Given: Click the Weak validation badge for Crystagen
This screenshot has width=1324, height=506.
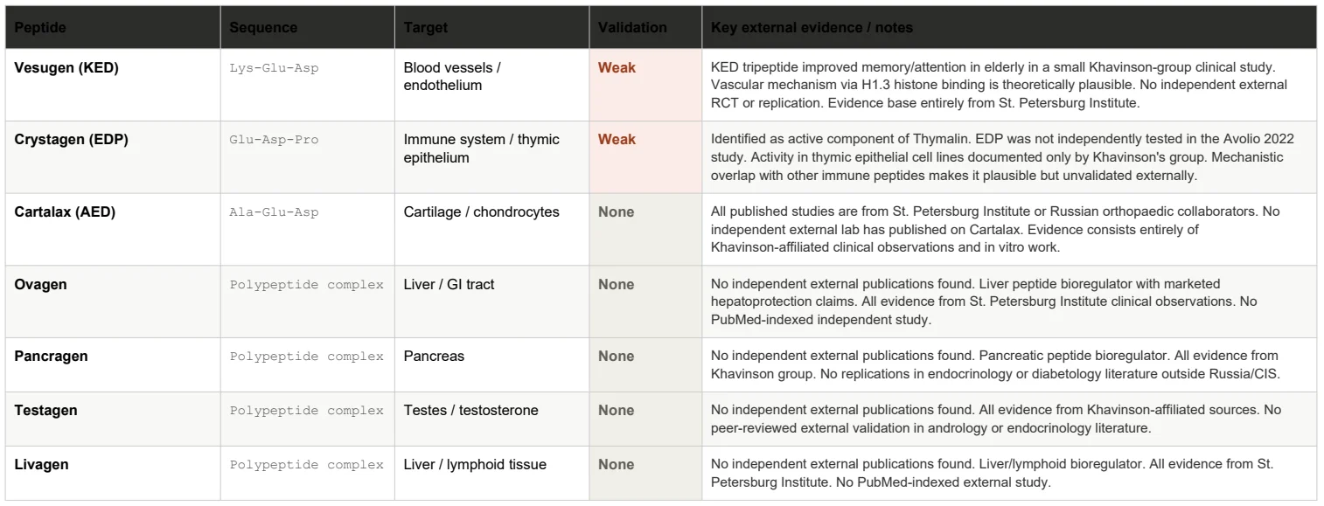Looking at the screenshot, I should (x=617, y=140).
